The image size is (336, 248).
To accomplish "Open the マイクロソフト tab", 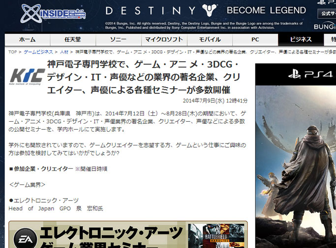I will 164,39.
